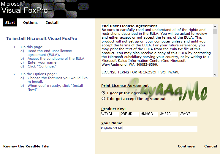This screenshot has height=154, width=220.
Task: Click 'Accept the conditions of the EULA.' step
Action: [56, 59]
